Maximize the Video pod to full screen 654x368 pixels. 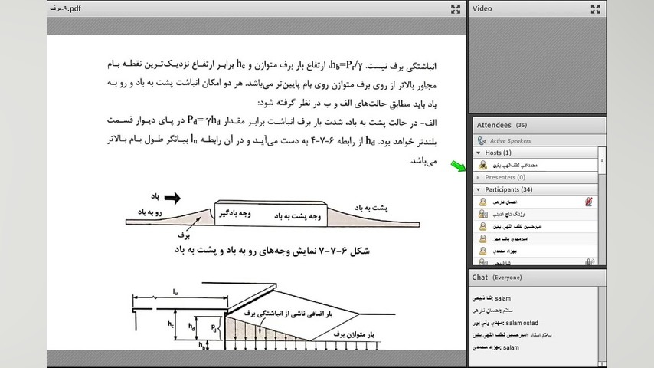(x=596, y=8)
